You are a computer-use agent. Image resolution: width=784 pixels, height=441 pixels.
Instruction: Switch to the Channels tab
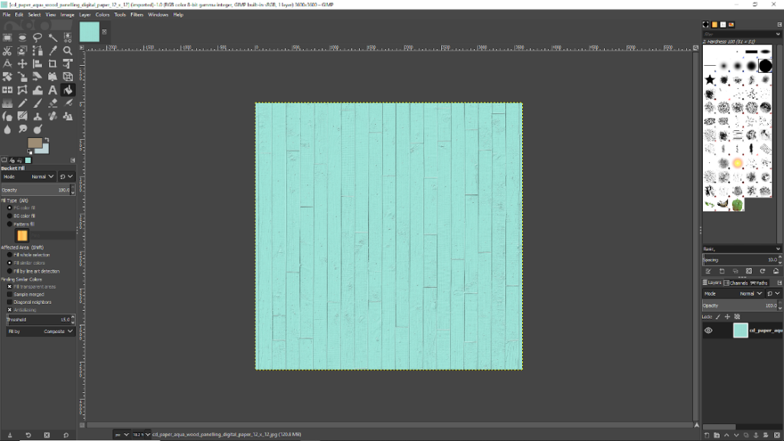738,283
